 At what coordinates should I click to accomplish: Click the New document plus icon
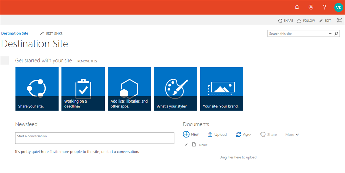point(186,134)
